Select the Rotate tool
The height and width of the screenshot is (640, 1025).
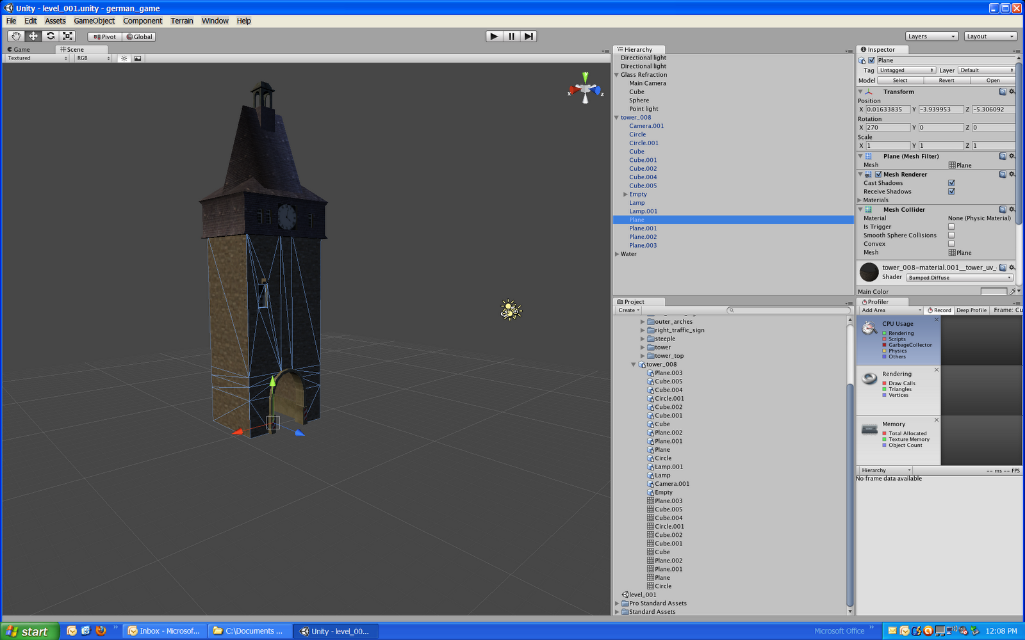51,36
